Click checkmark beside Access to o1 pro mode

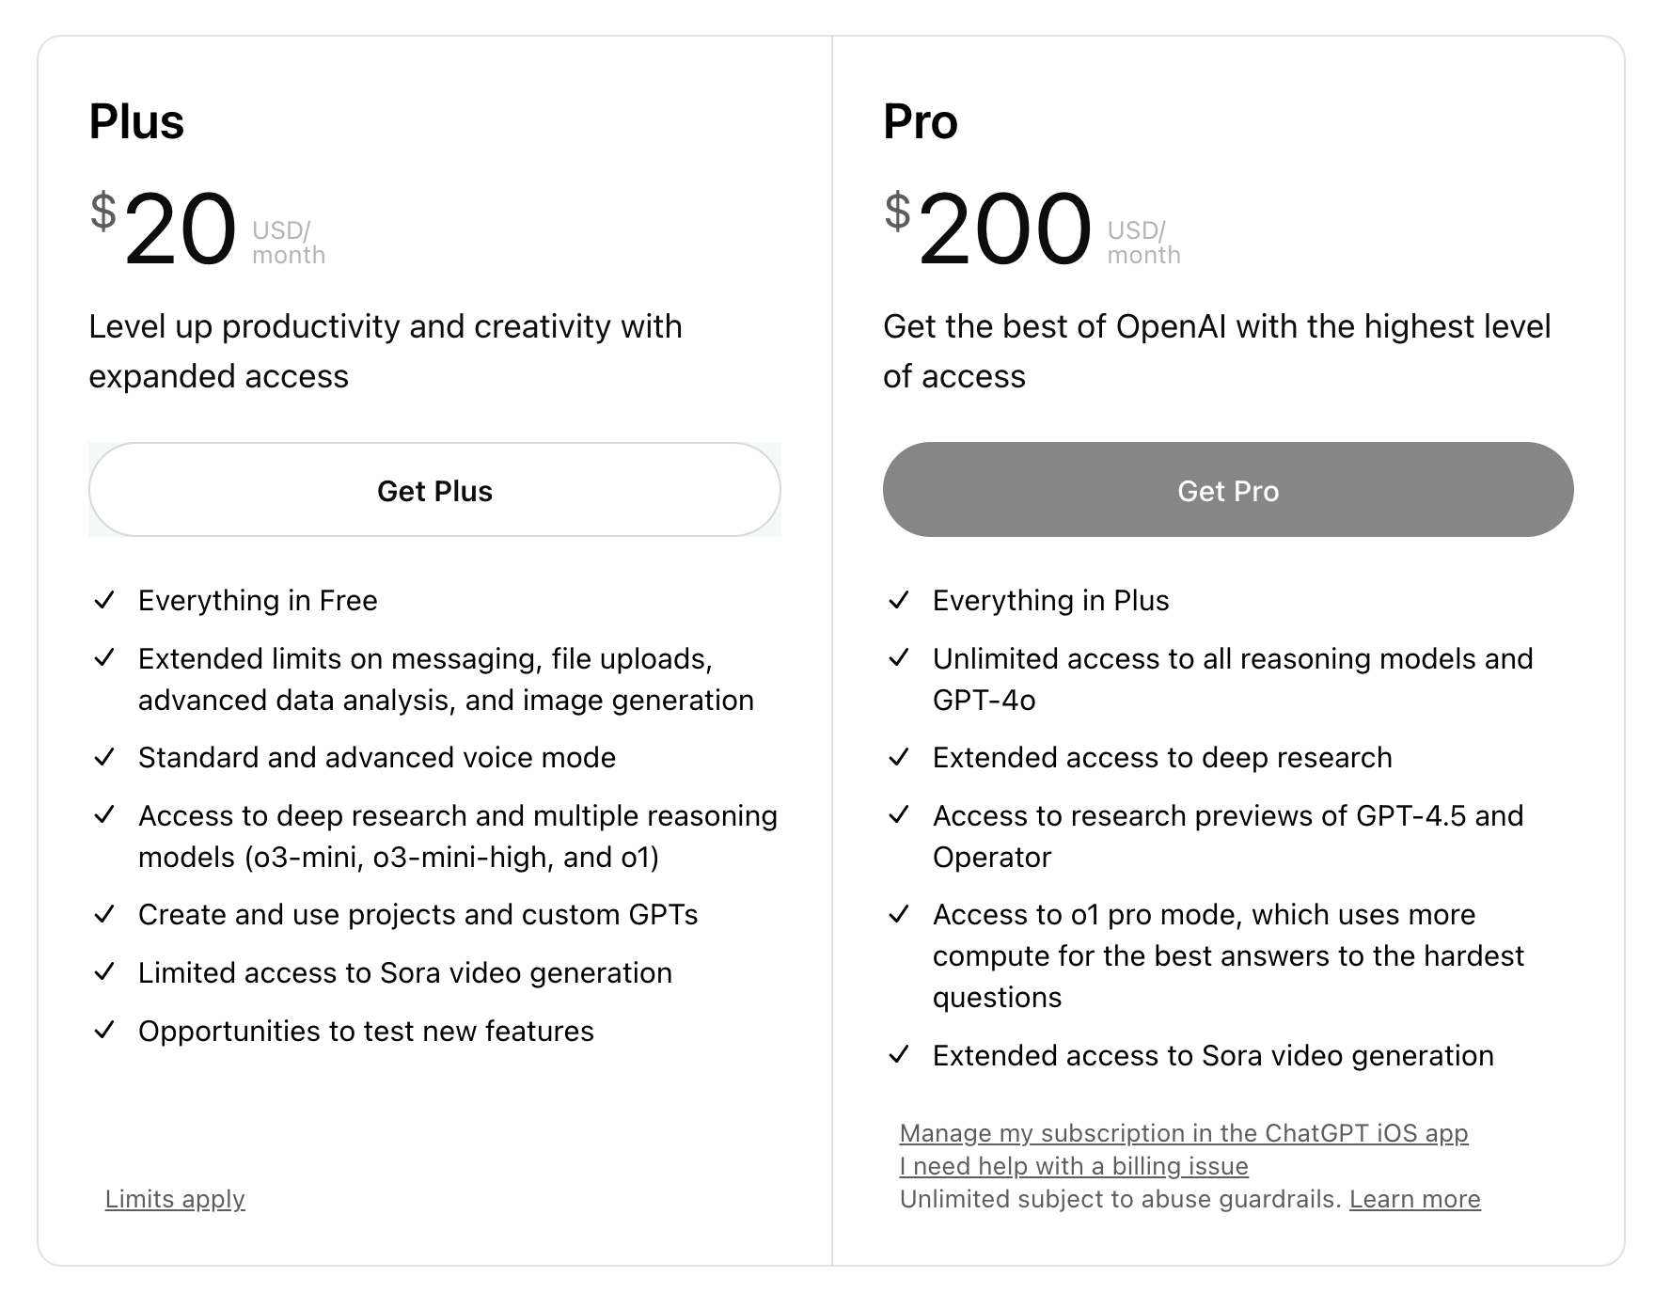click(x=899, y=914)
